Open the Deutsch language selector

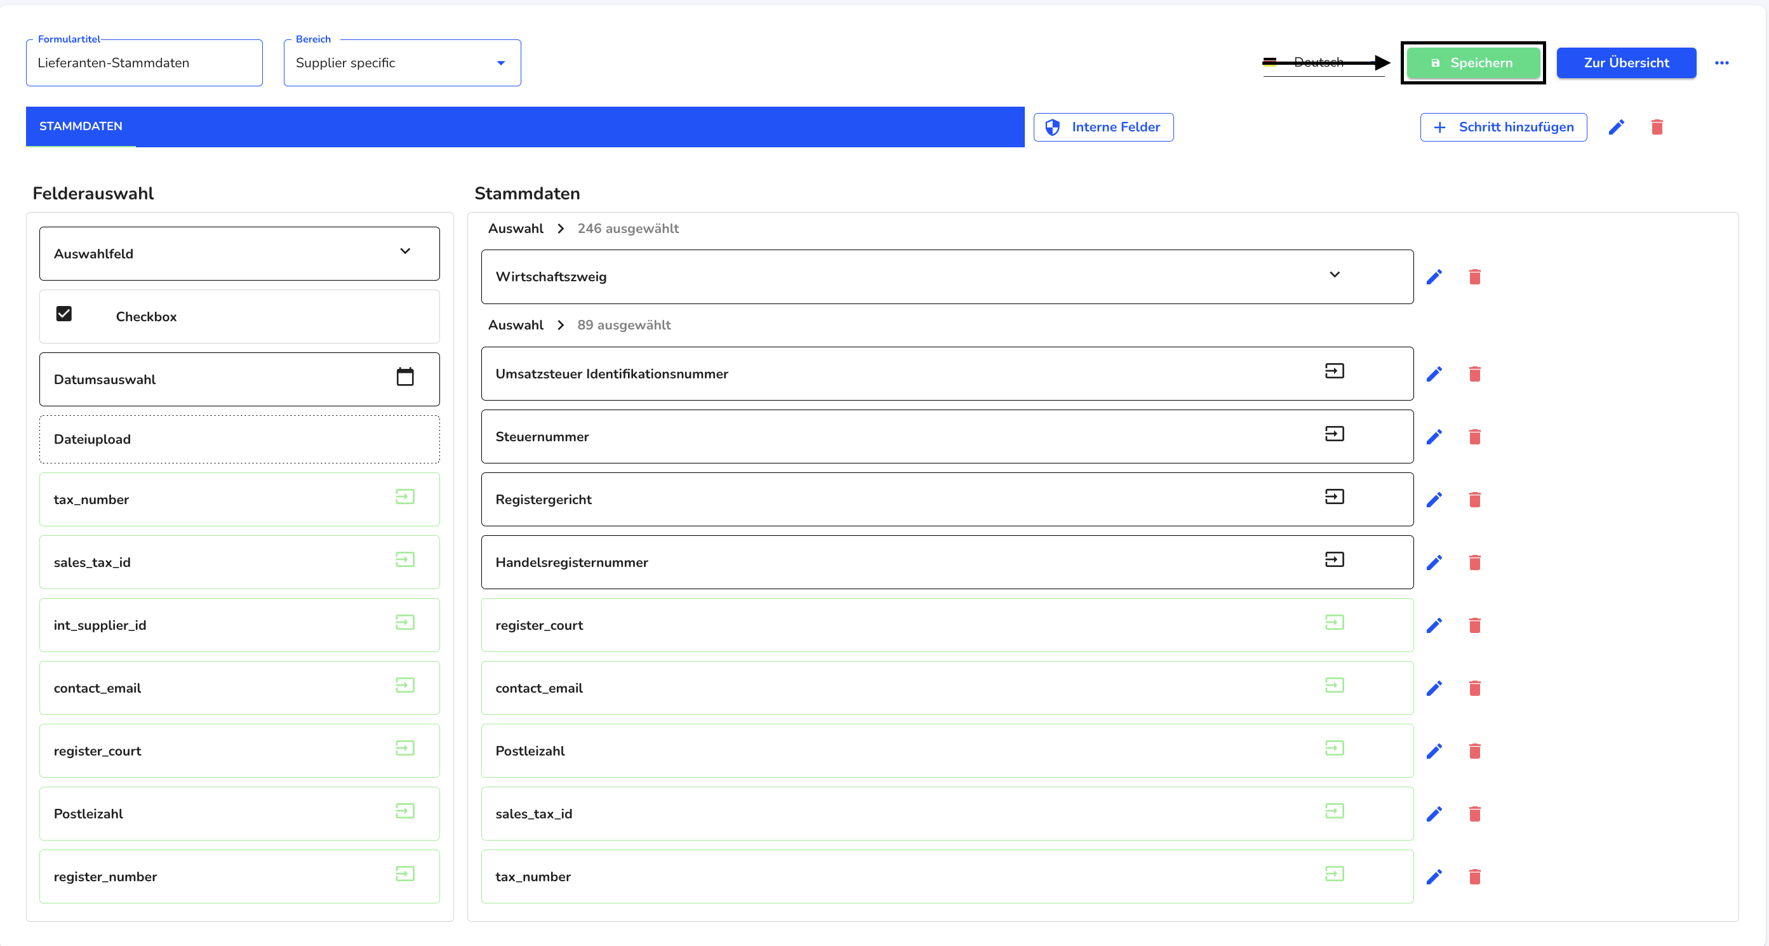[x=1323, y=62]
